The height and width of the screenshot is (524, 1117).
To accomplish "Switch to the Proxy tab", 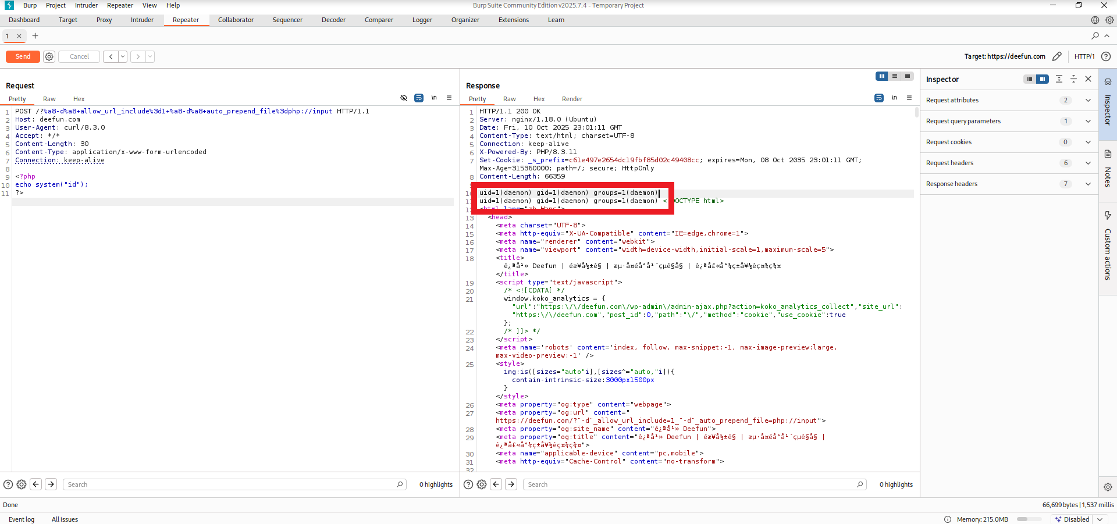I will (x=104, y=20).
